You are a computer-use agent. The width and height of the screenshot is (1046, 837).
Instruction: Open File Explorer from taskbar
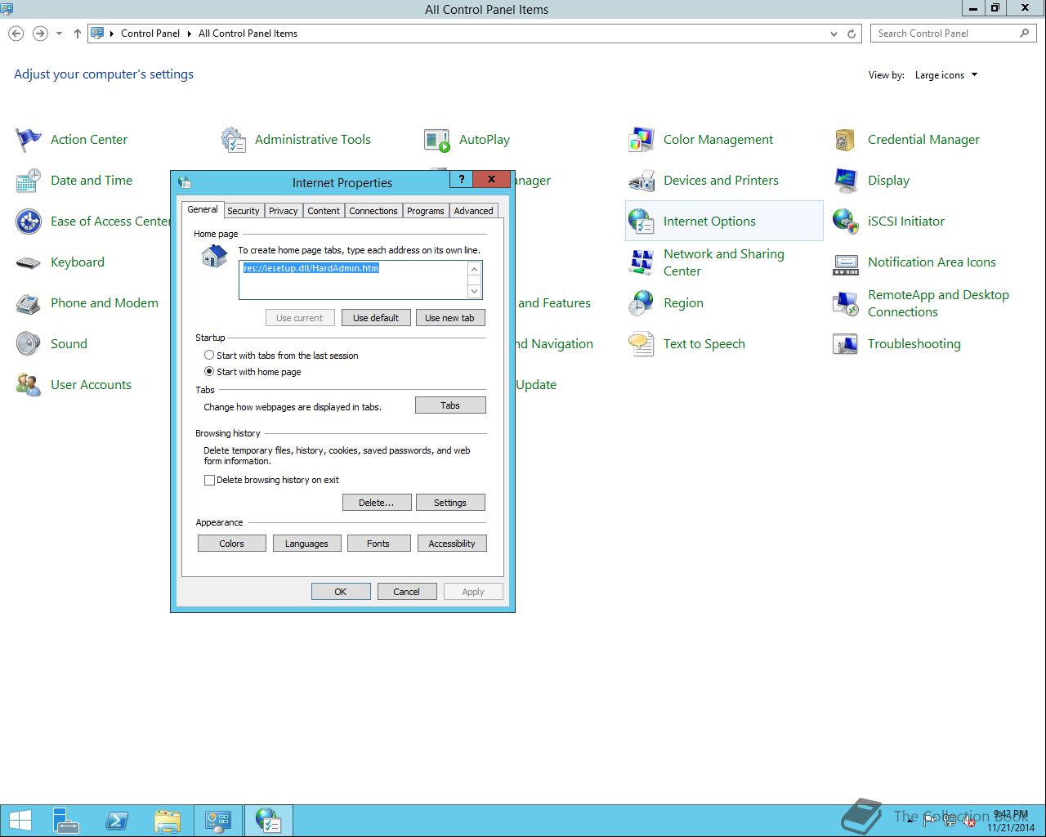167,821
